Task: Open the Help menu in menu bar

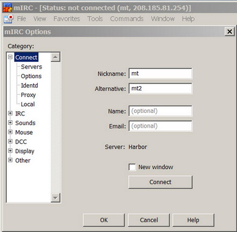Action: pos(188,19)
